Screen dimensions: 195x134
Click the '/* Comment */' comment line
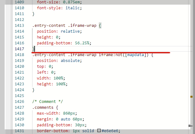[x=48, y=102]
